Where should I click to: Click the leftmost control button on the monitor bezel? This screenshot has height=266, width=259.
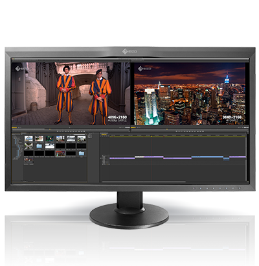point(194,188)
